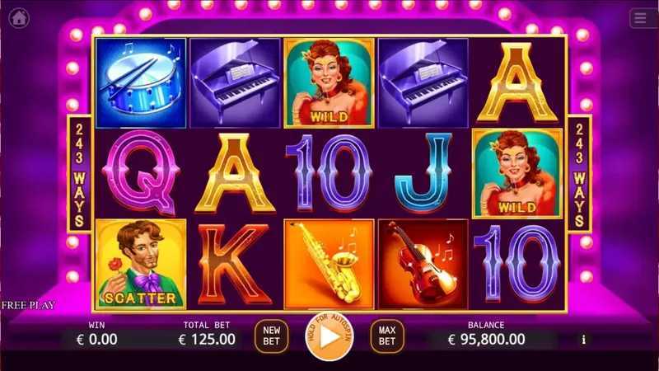Click the Total Bet amount € 125.00
Viewport: 659px width, 371px height.
[x=207, y=340]
